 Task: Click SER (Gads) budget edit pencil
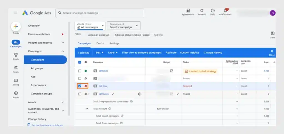click(x=178, y=94)
